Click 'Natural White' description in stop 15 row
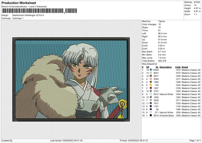This screenshot has height=143, width=202. click(166, 113)
